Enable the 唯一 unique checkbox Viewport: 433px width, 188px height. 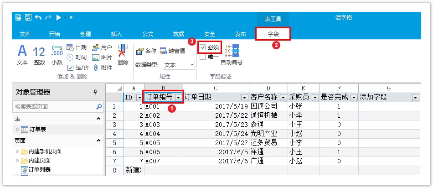(x=203, y=57)
